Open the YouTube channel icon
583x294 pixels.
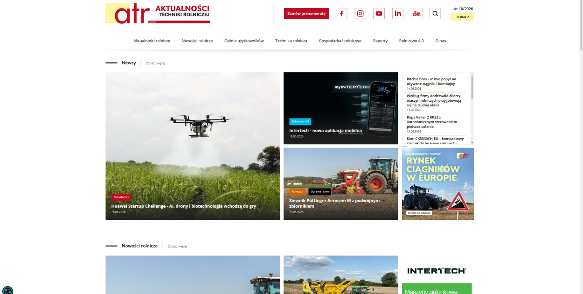379,14
